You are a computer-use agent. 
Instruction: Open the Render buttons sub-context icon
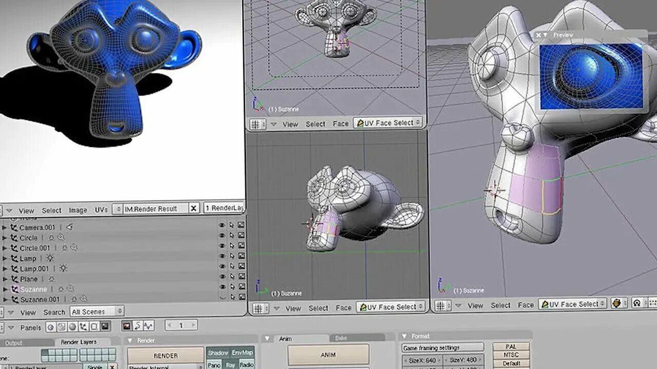[127, 326]
